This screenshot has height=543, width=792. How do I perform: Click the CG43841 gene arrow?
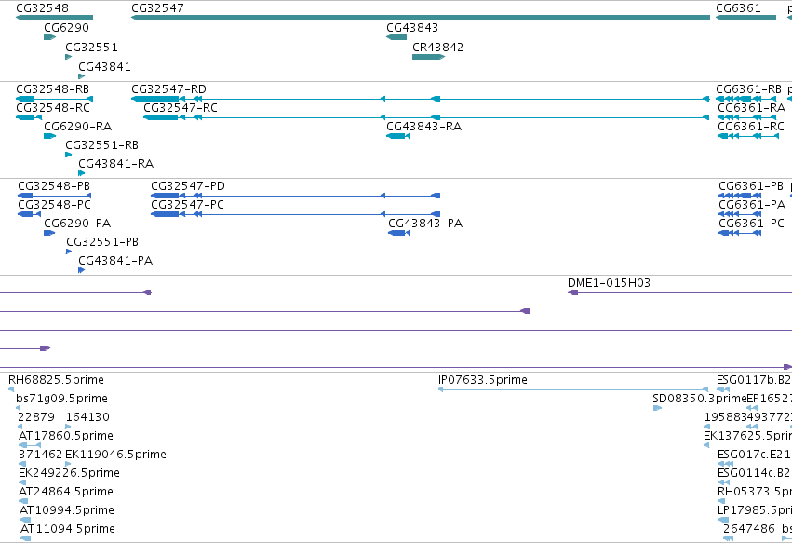pyautogui.click(x=81, y=76)
